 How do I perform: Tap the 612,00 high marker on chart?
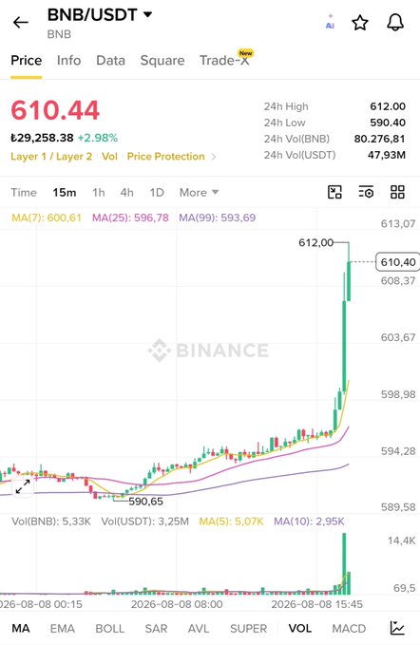pos(315,242)
